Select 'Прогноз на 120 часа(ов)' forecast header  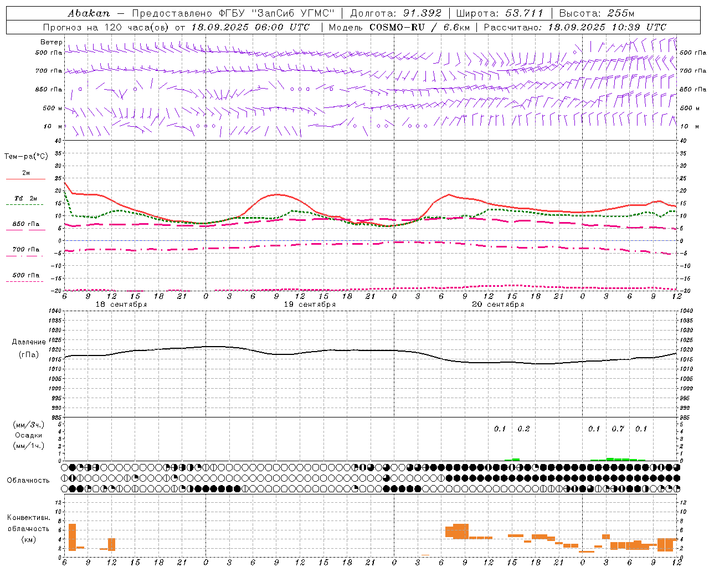[x=107, y=27]
